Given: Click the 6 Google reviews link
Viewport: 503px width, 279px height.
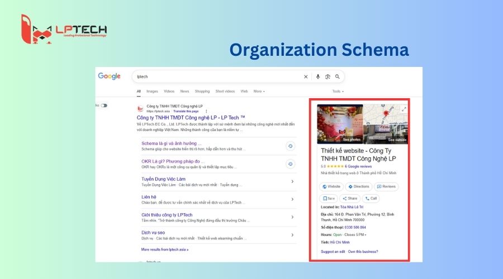Looking at the screenshot, I should pyautogui.click(x=358, y=167).
